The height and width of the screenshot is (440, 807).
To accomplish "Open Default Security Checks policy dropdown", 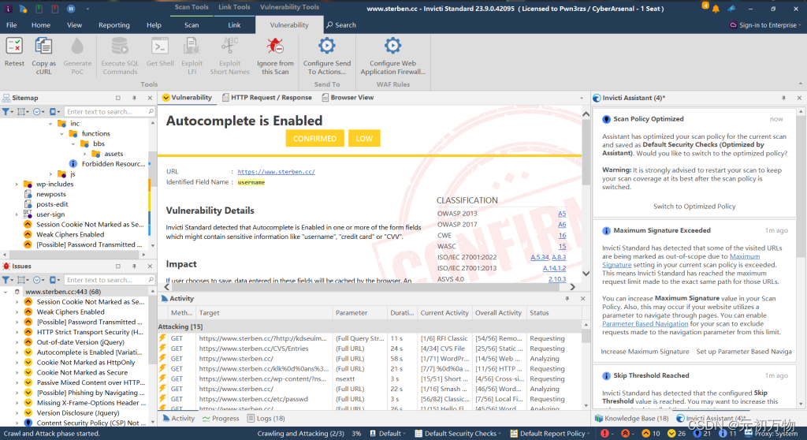I will tap(459, 434).
